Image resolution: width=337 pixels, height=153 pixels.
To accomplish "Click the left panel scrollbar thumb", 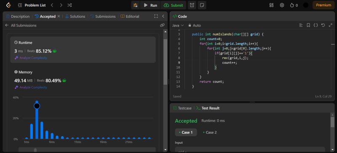I will (165, 62).
